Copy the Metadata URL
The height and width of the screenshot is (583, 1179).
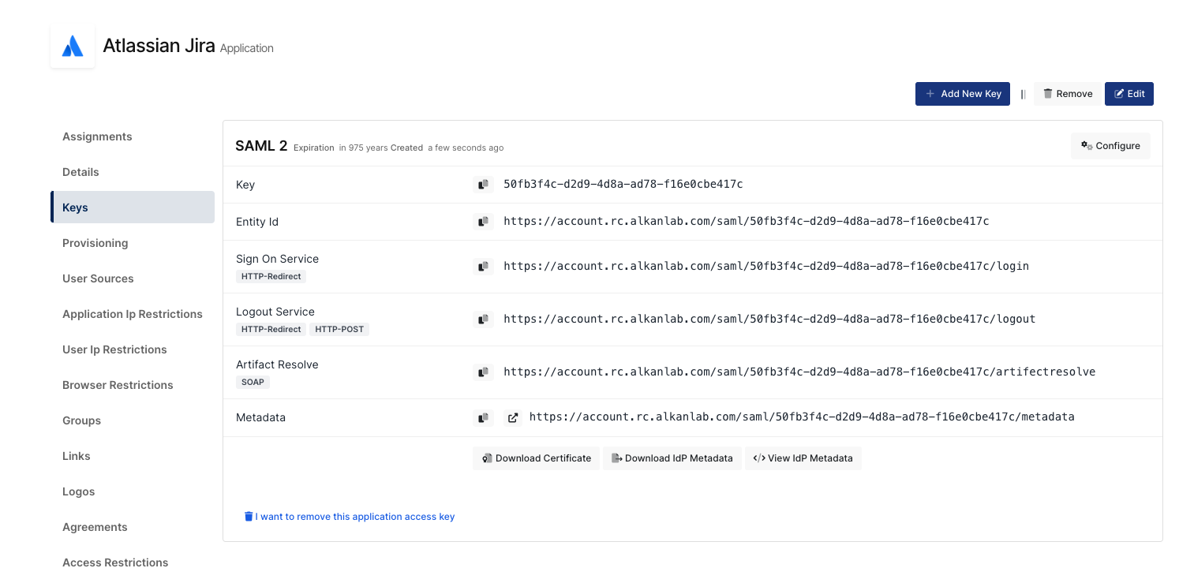click(483, 417)
